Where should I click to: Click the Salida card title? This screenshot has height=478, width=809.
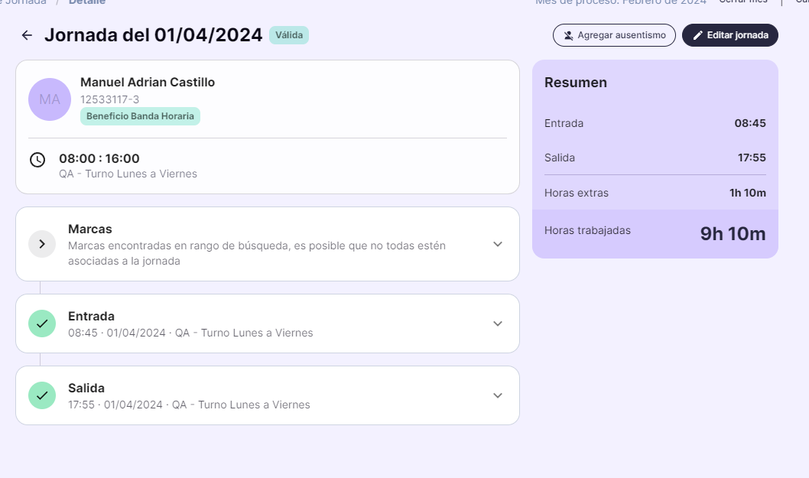(x=86, y=389)
